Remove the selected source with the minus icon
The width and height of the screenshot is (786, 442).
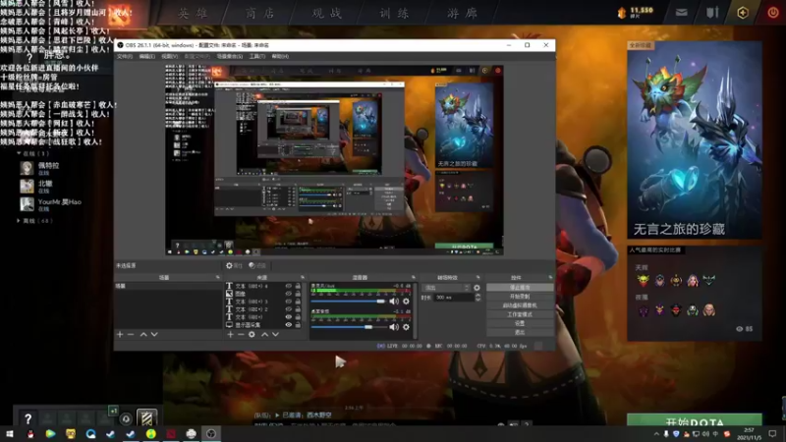[x=241, y=334]
